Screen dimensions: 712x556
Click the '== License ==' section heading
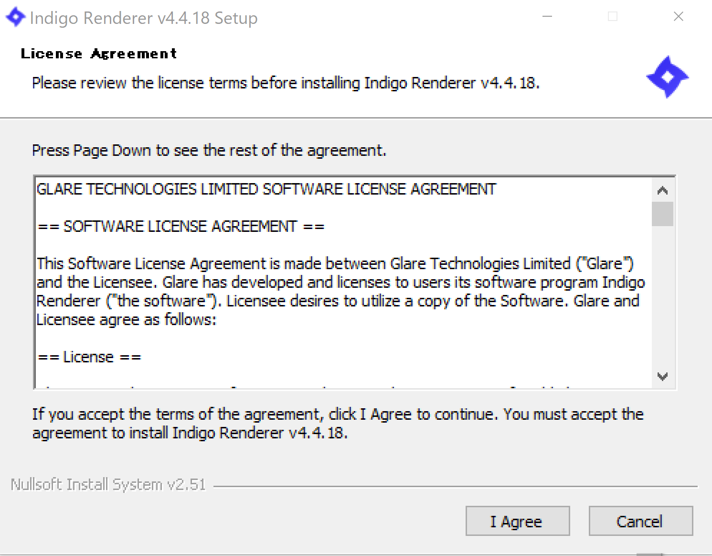[89, 357]
